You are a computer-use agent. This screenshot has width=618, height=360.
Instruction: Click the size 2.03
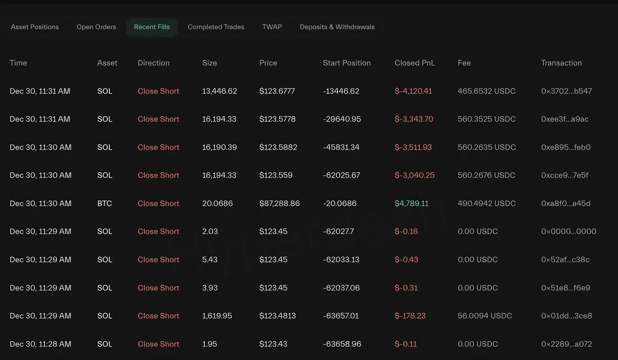210,231
